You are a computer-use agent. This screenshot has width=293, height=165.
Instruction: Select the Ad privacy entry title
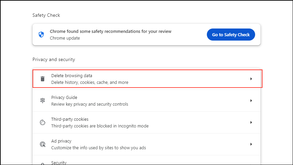click(x=61, y=141)
